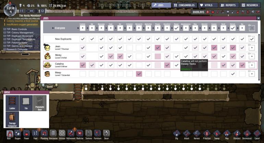The image size is (264, 143).
Task: Click arrow before Everyone's Harvest box
Action: coord(200,28)
